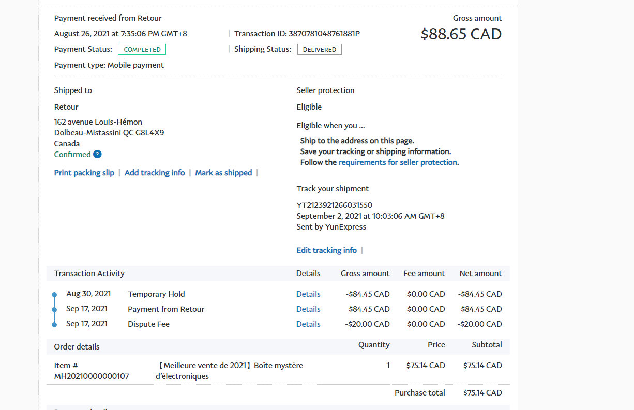The height and width of the screenshot is (410, 634).
Task: Click the Transaction Activity section header
Action: point(89,274)
